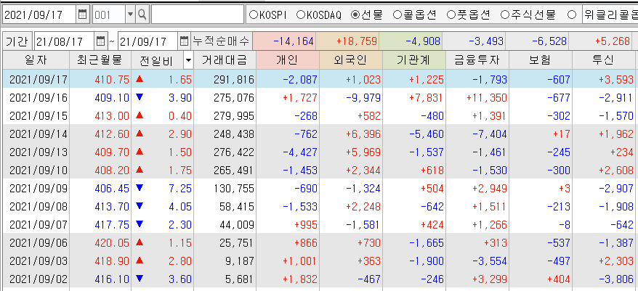Click cumulative 투신 value +5,268
Viewport: 638px width, 291px height.
tap(601, 41)
